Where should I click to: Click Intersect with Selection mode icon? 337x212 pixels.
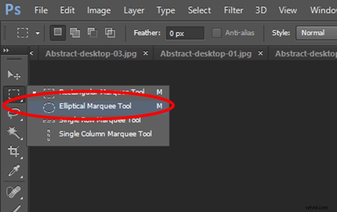[x=109, y=32]
